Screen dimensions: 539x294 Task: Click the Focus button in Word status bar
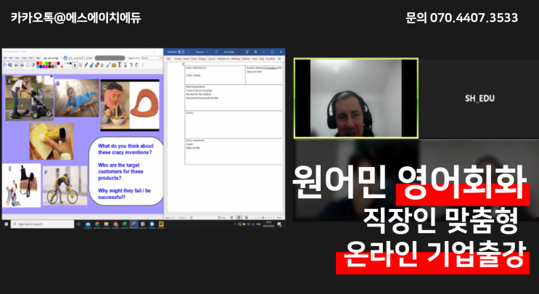(x=223, y=217)
